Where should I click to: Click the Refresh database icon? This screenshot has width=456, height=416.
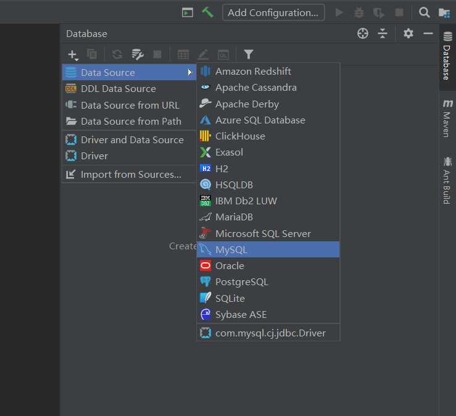pos(117,54)
